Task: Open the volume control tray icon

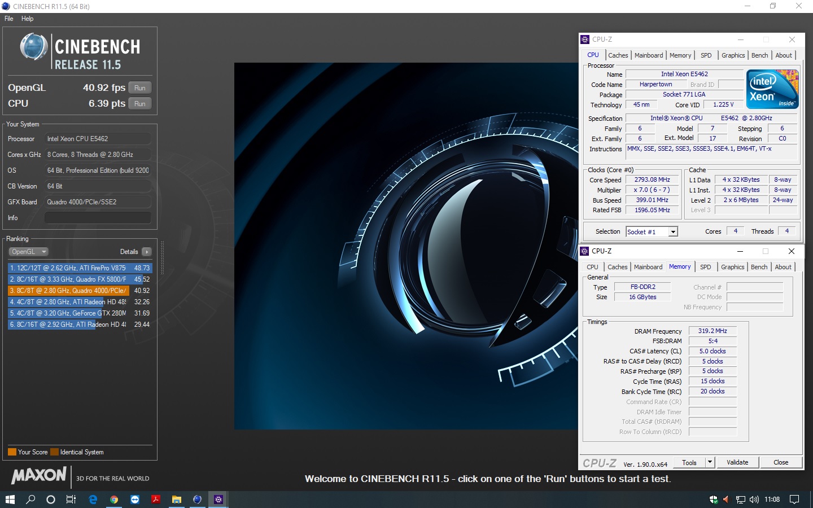Action: pos(754,500)
